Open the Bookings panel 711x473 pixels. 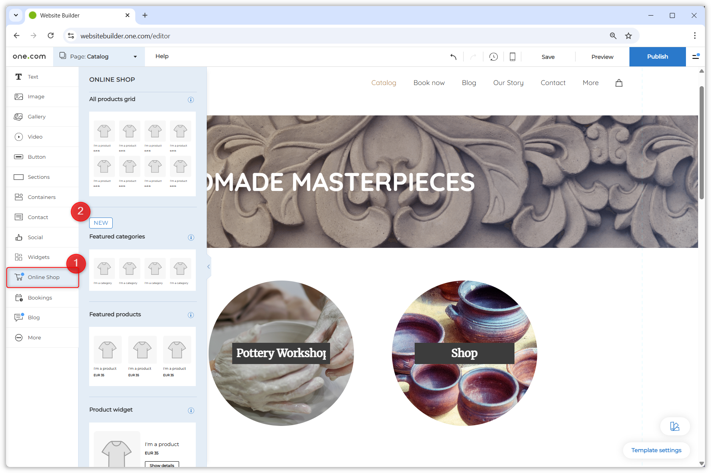point(40,298)
